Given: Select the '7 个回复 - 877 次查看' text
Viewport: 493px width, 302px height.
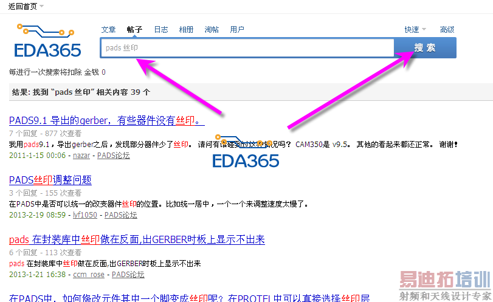Looking at the screenshot, I should click(x=45, y=134).
